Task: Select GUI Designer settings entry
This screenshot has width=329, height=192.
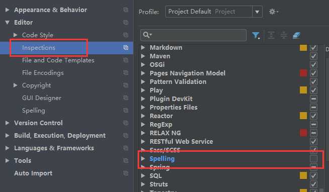Action: (42, 98)
